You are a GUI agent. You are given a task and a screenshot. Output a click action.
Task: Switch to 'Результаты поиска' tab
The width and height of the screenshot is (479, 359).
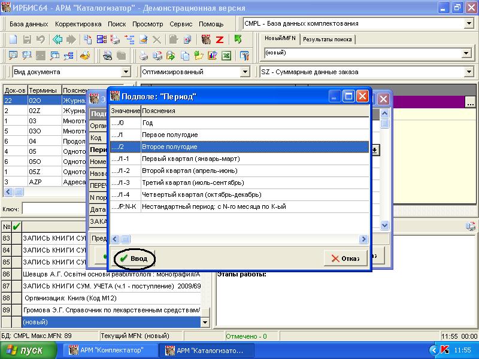click(x=327, y=39)
